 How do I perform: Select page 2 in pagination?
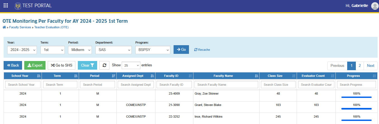point(360,66)
